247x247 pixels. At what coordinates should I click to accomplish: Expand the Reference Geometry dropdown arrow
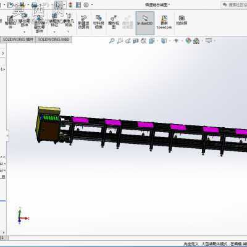[69, 32]
